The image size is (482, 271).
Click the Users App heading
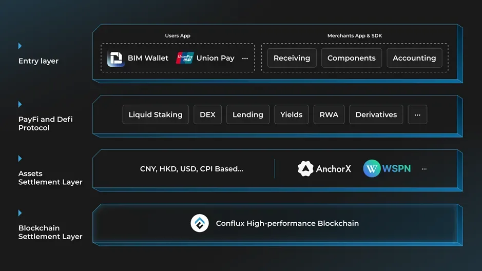178,35
